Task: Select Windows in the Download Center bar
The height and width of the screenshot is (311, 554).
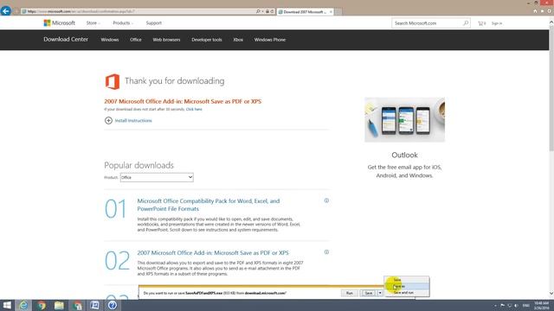Action: point(110,40)
